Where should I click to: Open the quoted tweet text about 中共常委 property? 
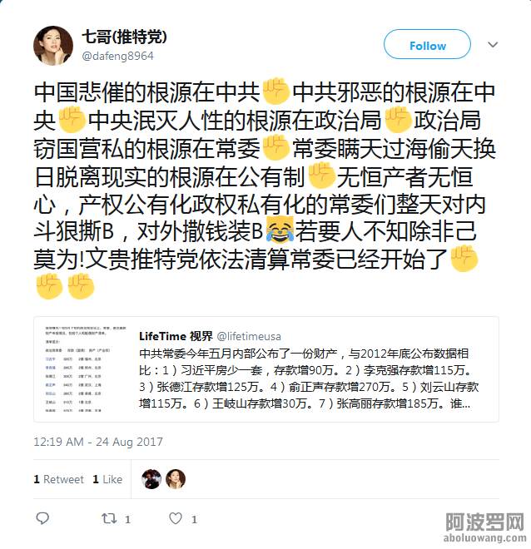[309, 378]
